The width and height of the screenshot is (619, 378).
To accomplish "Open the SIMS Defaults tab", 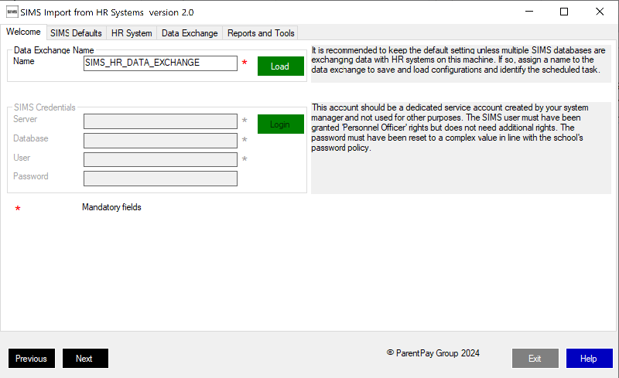I will point(76,33).
